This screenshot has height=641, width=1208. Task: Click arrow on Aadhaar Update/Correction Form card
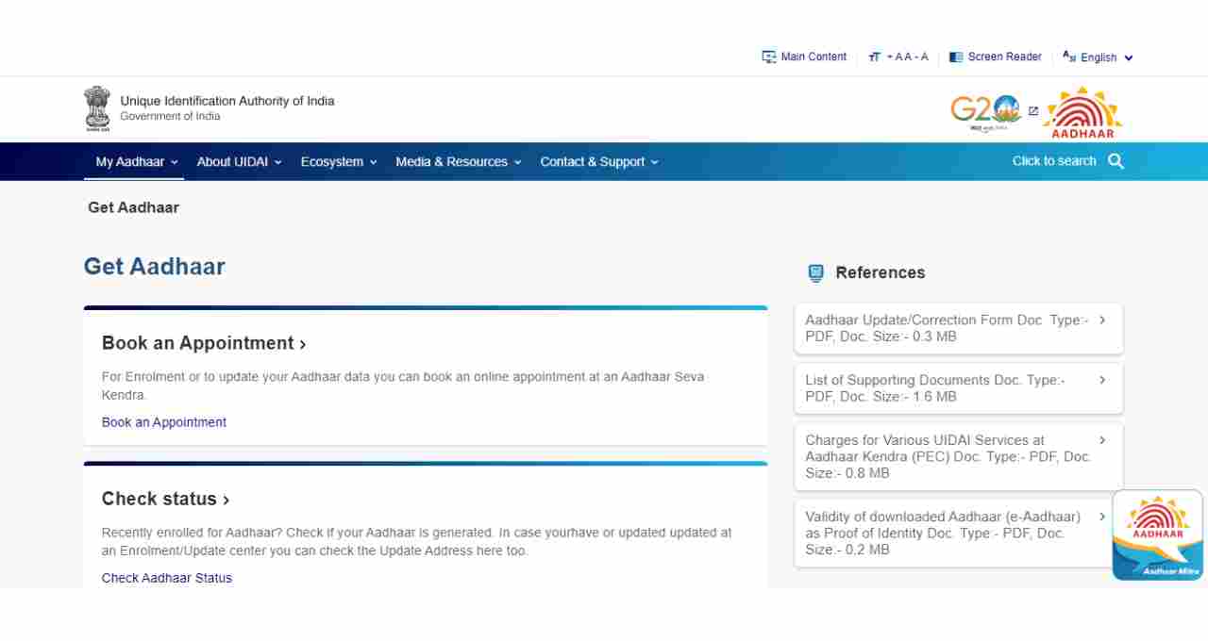tap(1102, 320)
